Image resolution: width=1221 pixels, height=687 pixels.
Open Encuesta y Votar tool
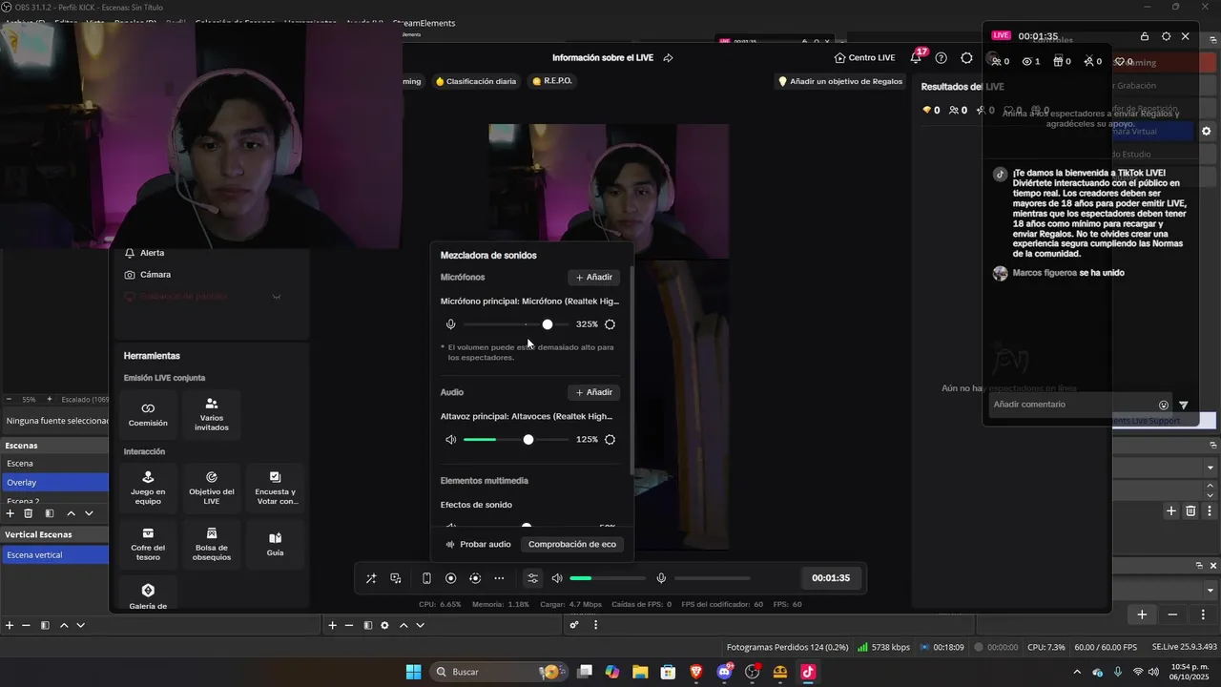(276, 488)
